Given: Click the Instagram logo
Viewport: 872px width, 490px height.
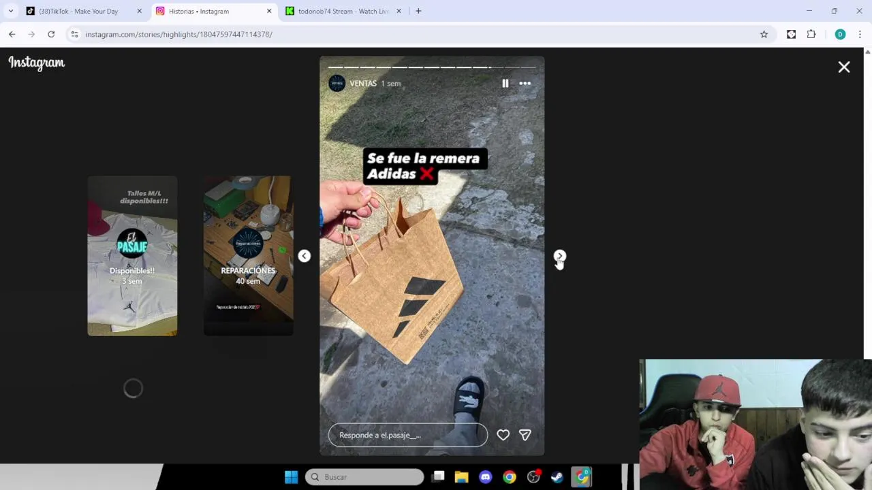Looking at the screenshot, I should [37, 63].
